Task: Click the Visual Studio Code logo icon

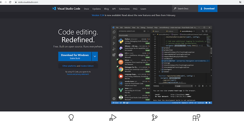Action: coord(54,8)
